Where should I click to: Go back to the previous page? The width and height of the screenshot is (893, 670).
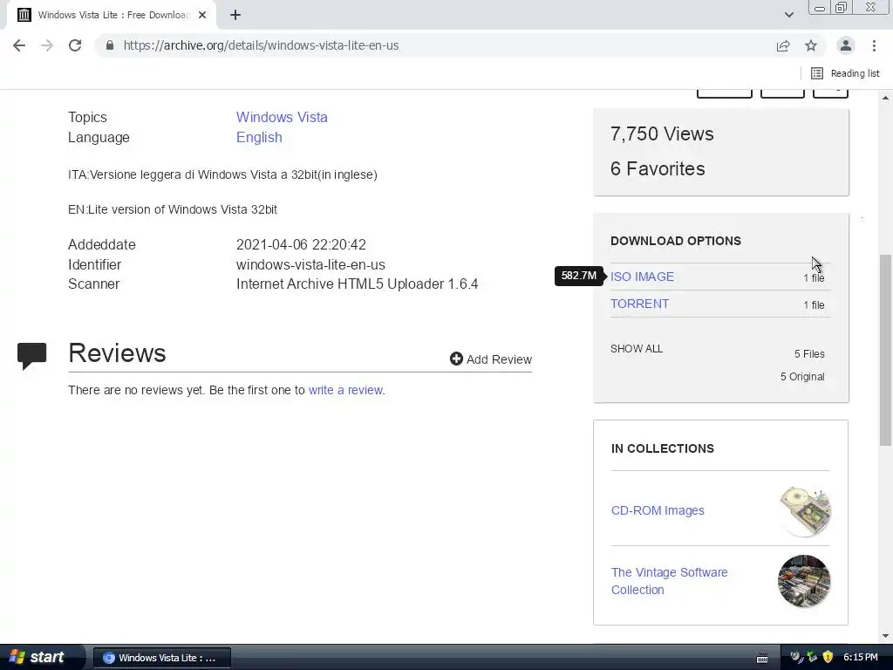19,45
